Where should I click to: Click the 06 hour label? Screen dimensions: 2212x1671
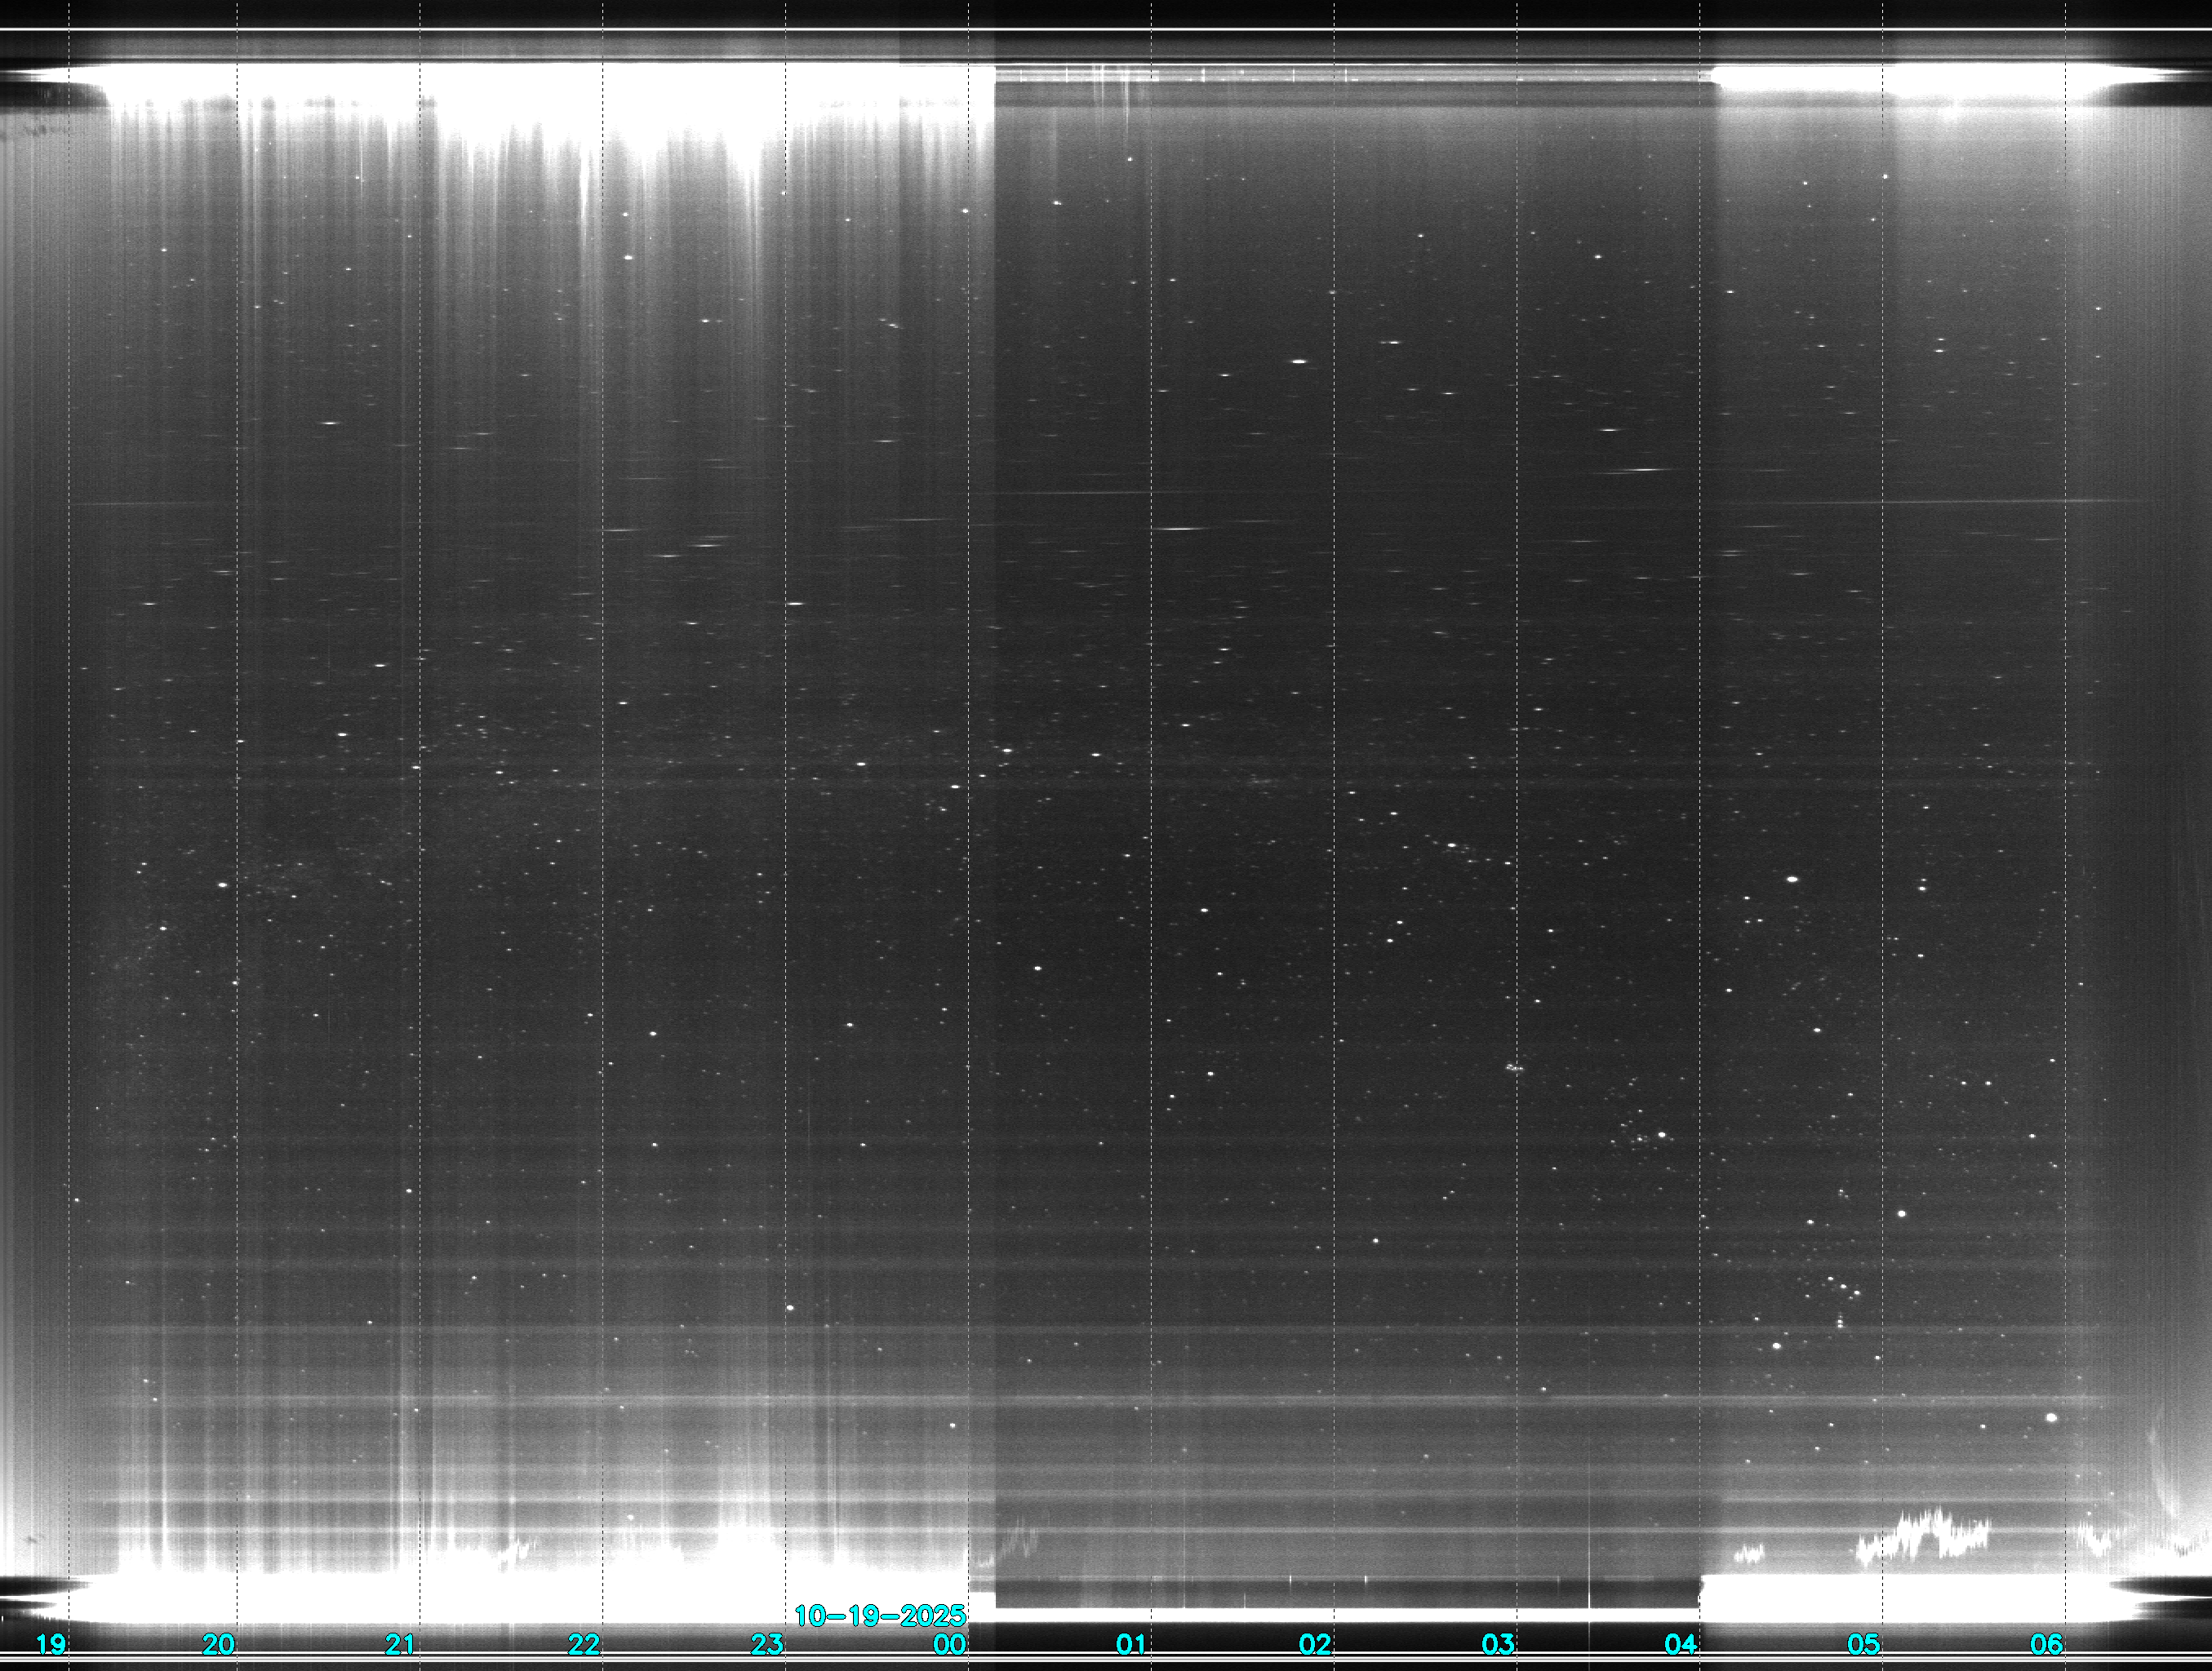click(2047, 1644)
